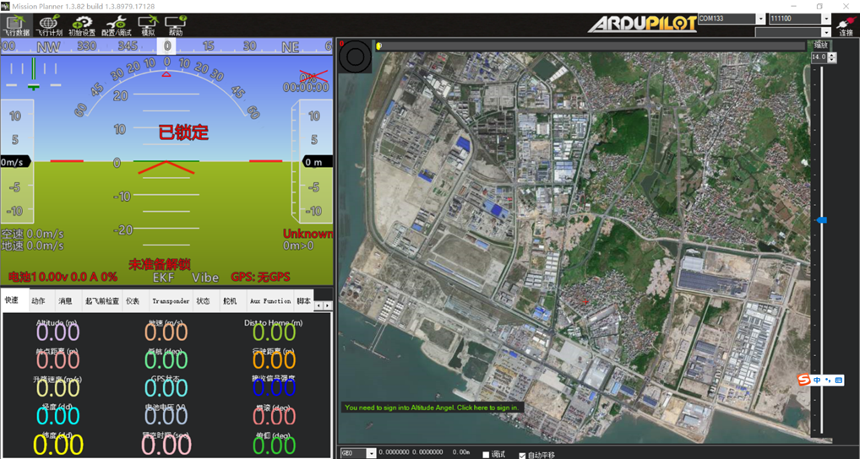Open the 飞行数据 flight data view

click(16, 25)
